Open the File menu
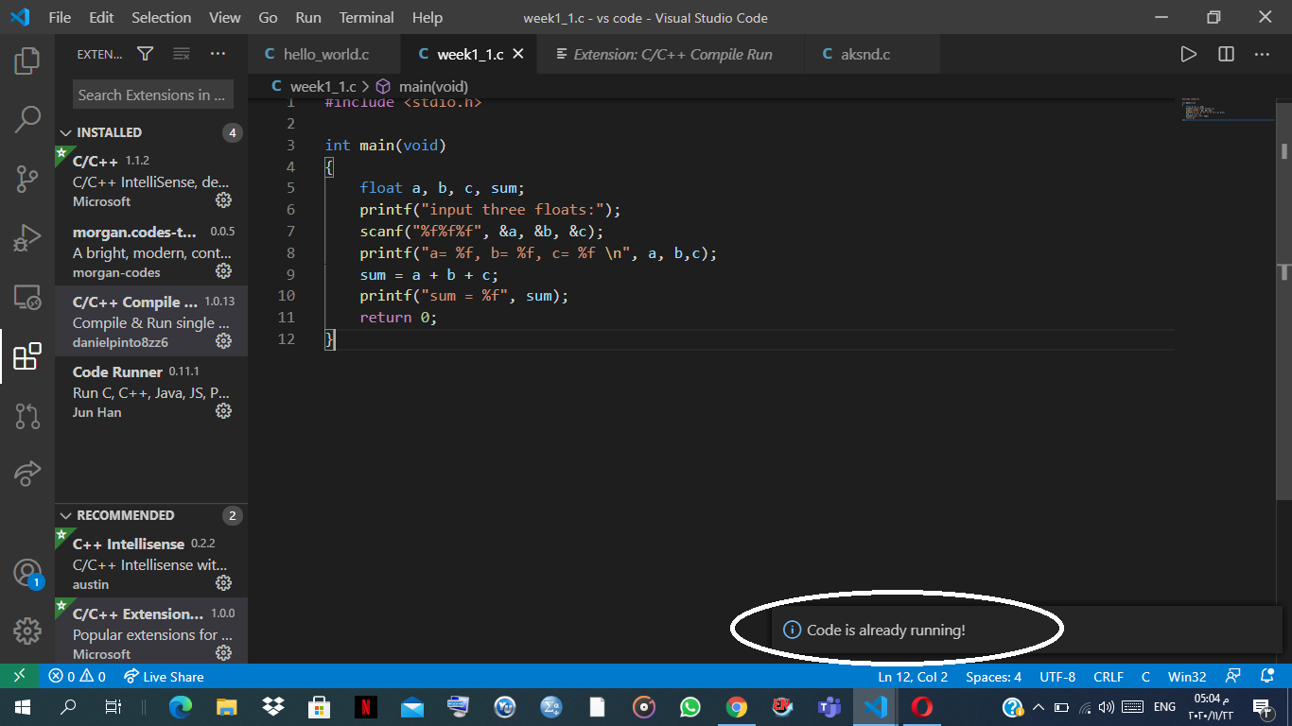This screenshot has height=726, width=1292. point(60,18)
